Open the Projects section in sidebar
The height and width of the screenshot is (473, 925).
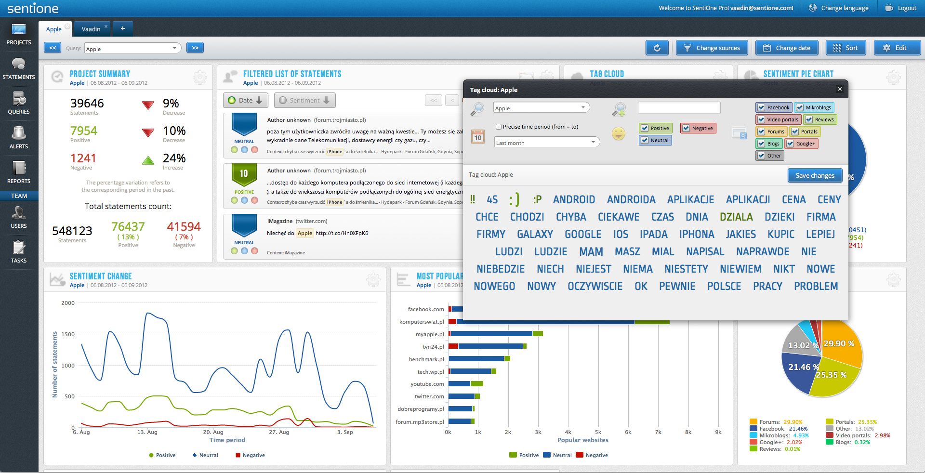(x=19, y=34)
